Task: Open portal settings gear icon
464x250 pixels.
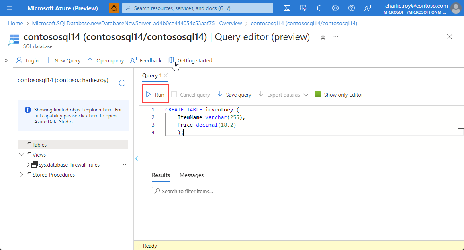Action: 335,8
